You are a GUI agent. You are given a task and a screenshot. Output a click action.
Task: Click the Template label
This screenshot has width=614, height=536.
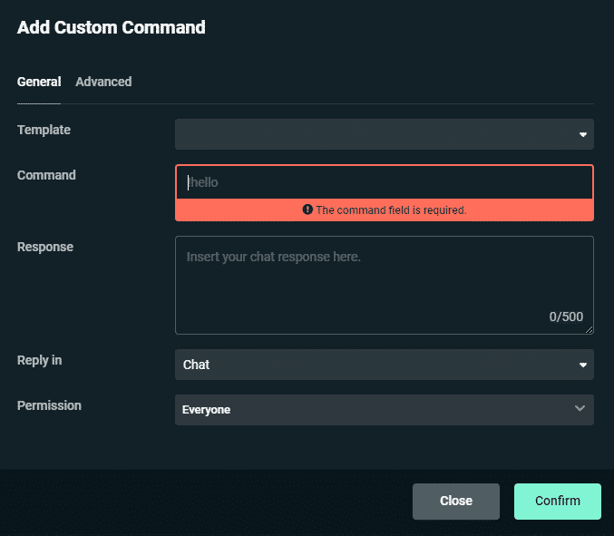click(44, 130)
